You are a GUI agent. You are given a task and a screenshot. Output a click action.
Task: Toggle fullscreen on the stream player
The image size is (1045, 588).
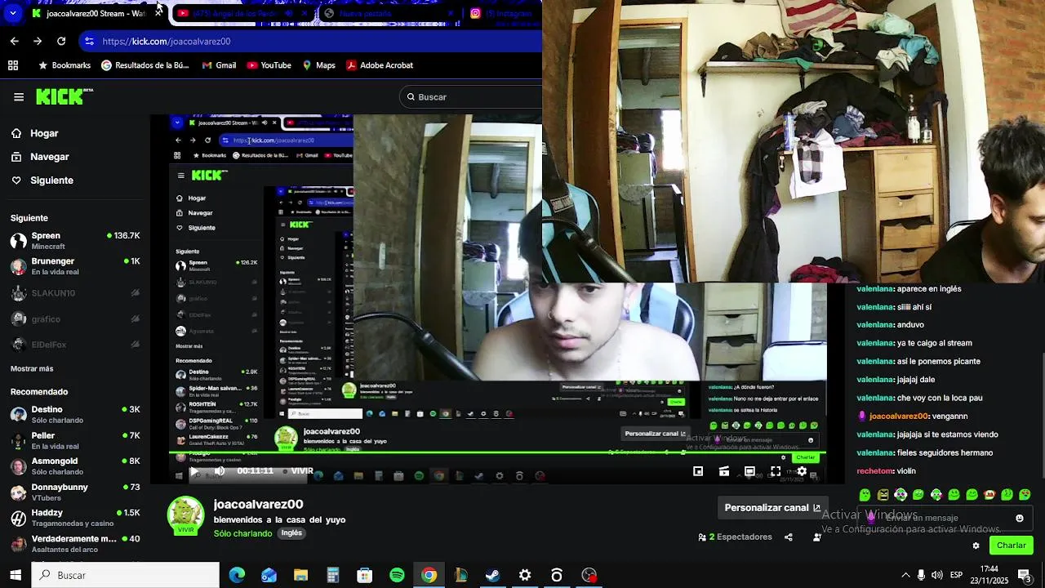point(776,471)
